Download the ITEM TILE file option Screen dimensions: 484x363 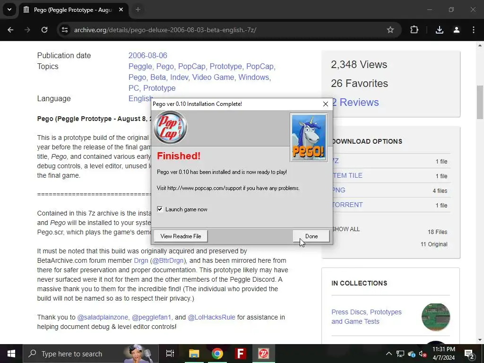[347, 175]
